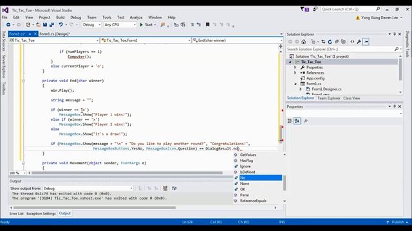Open the Exception Settings tab
Screen dimensions: 412x231
pos(41,214)
